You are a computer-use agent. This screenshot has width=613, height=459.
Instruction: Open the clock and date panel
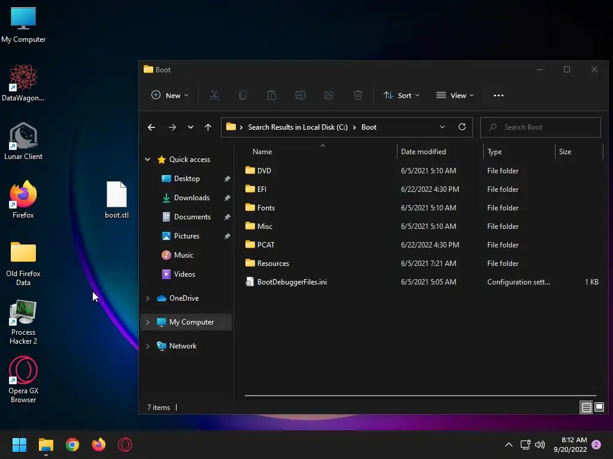click(570, 445)
